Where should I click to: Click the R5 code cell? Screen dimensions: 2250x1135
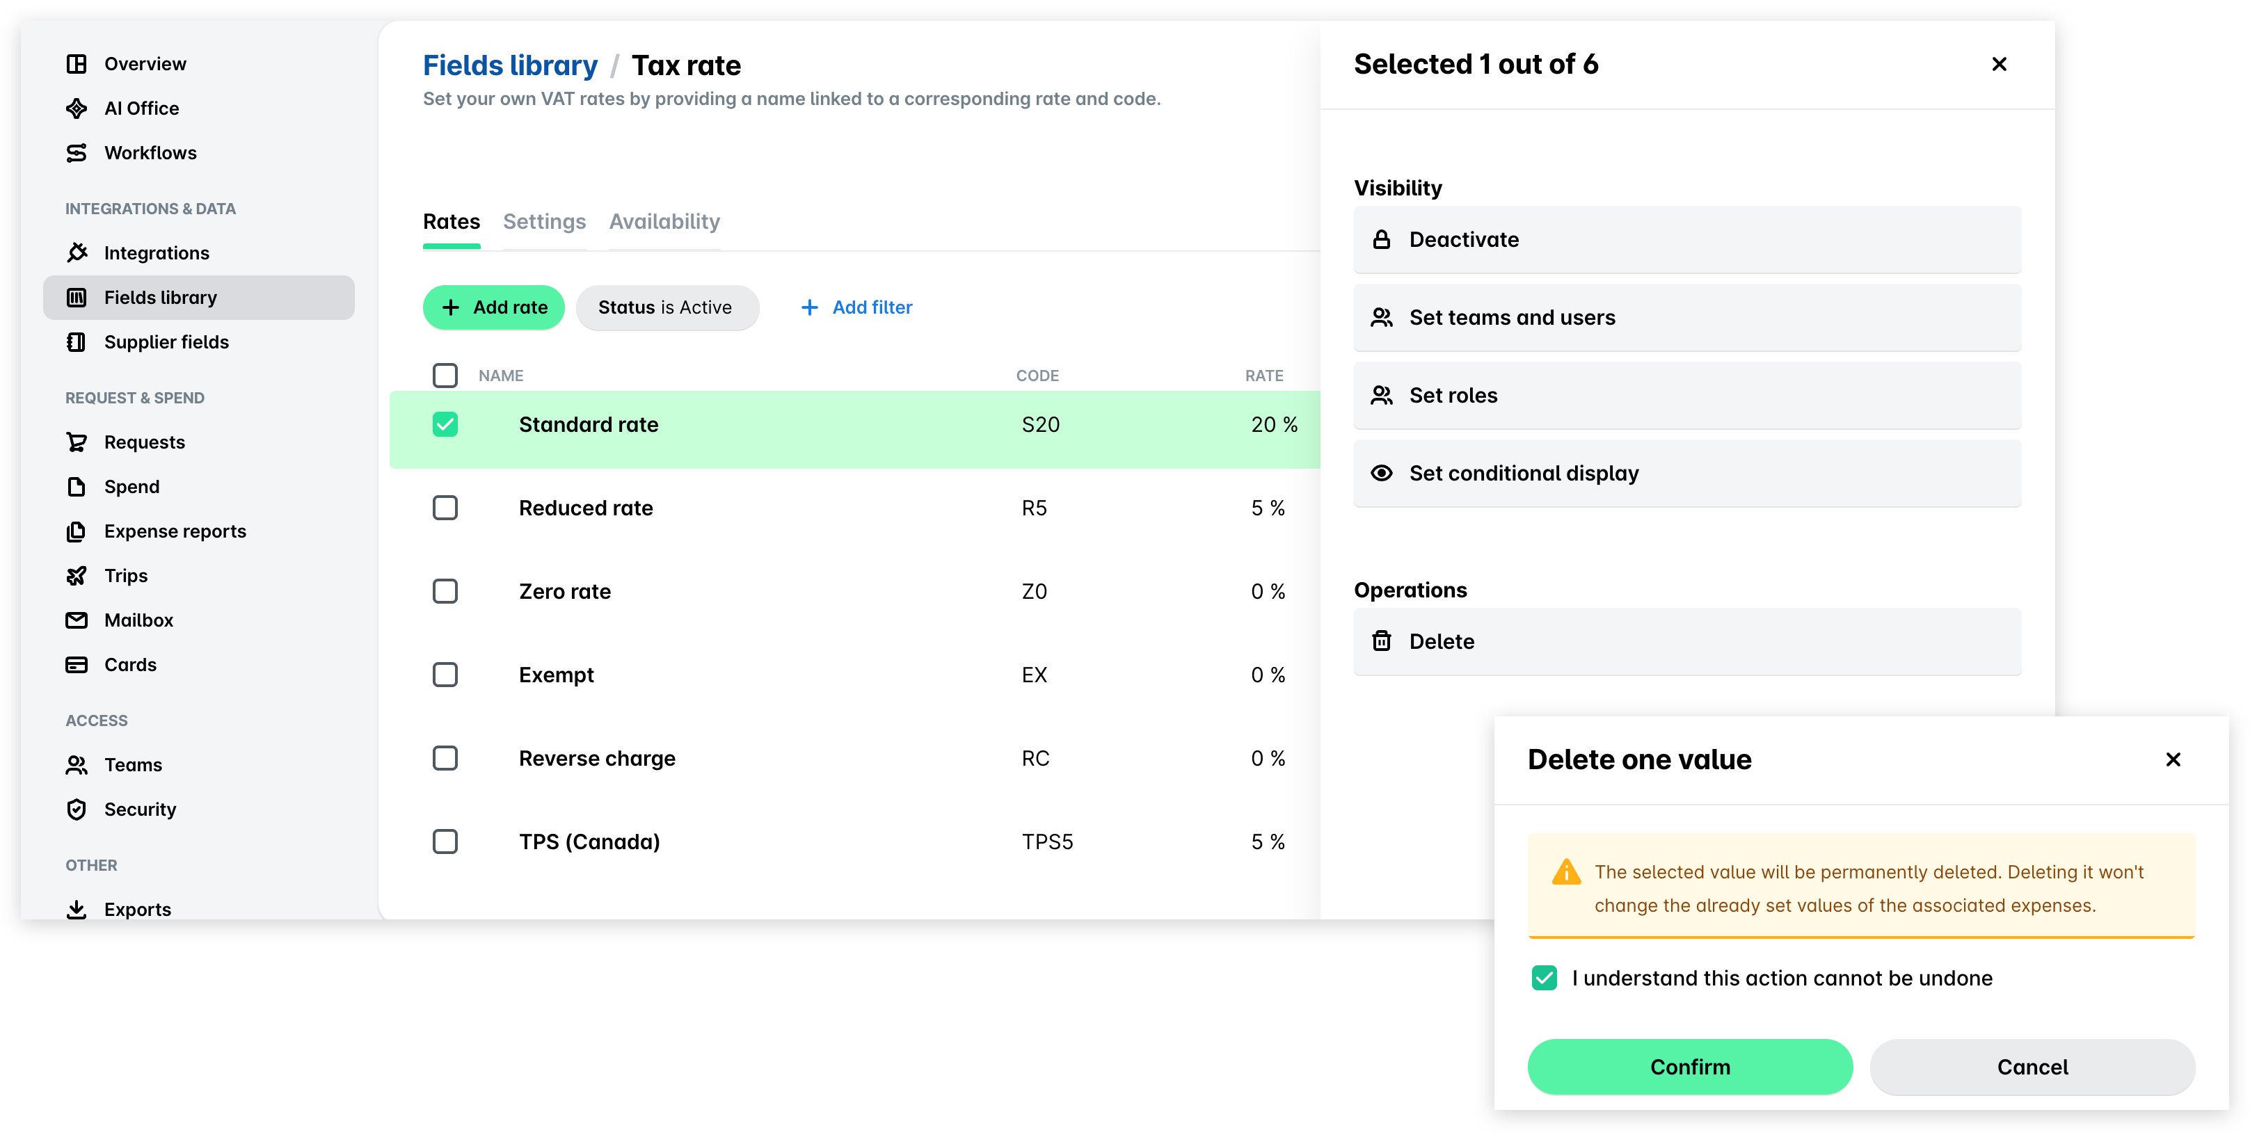[1034, 508]
